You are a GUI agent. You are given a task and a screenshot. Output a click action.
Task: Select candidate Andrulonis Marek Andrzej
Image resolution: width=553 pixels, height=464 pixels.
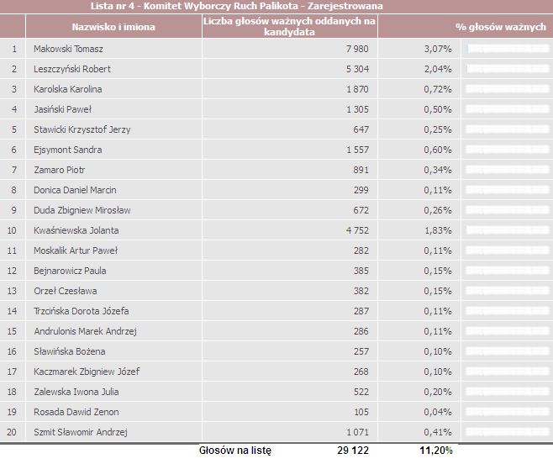[85, 331]
